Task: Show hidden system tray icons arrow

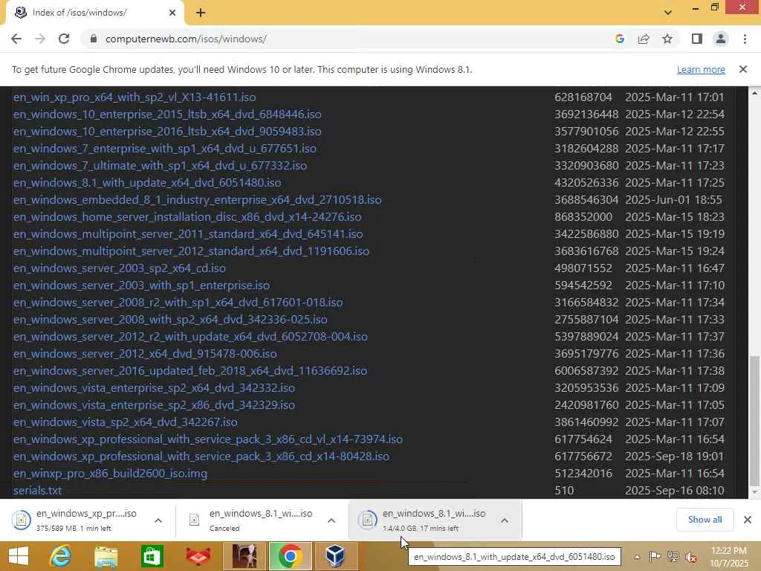Action: click(637, 557)
